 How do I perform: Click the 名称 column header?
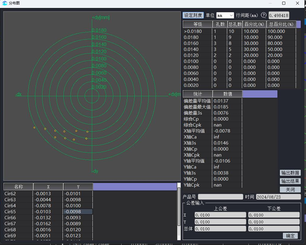click(x=18, y=187)
